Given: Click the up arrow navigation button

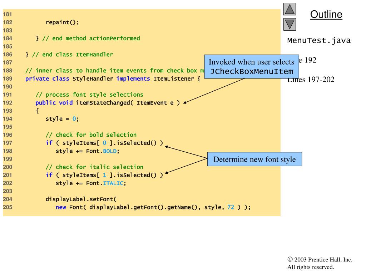Looking at the screenshot, I should pos(290,9).
